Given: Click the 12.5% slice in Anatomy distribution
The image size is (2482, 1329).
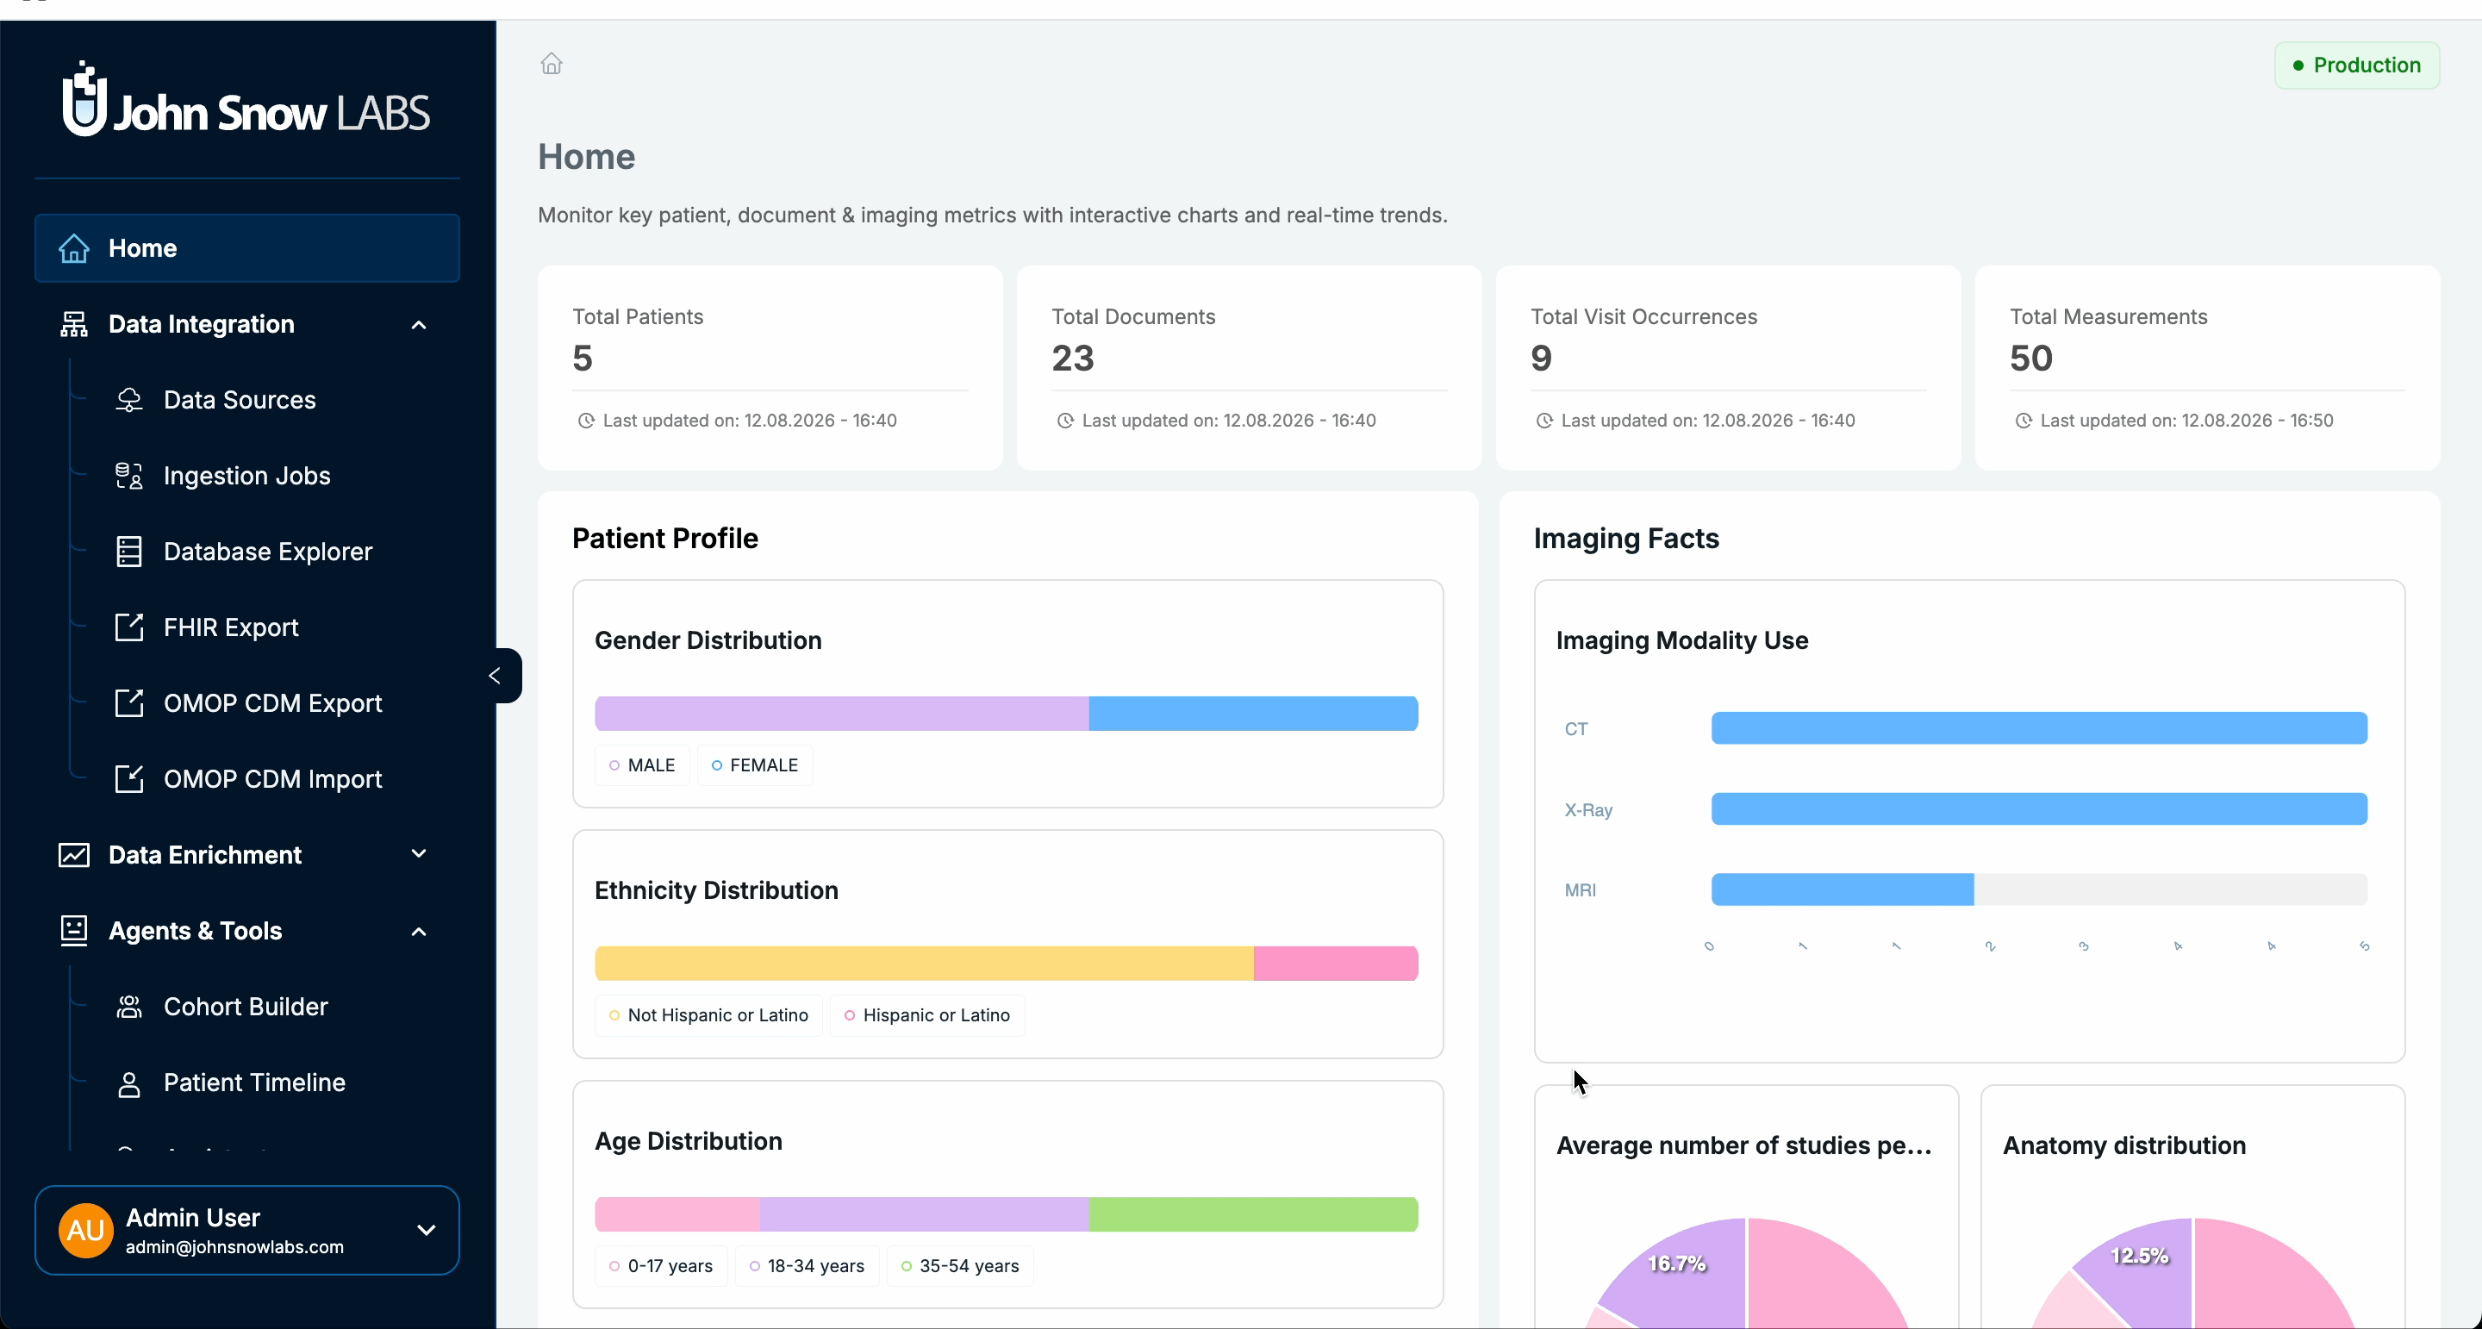Looking at the screenshot, I should [2145, 1267].
